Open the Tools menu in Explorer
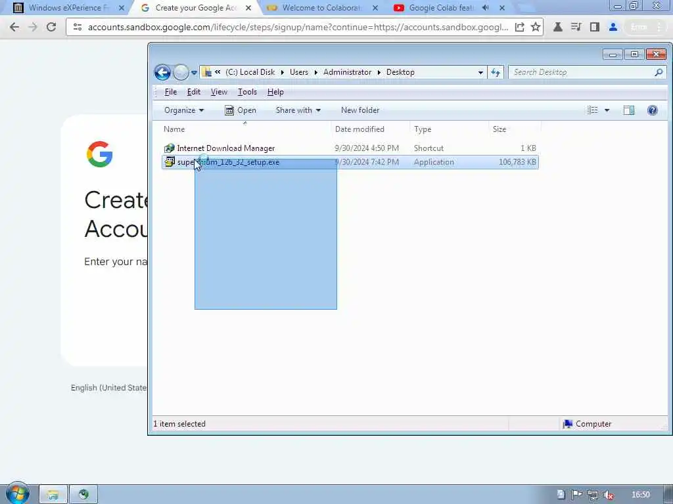The width and height of the screenshot is (673, 504). click(x=247, y=92)
